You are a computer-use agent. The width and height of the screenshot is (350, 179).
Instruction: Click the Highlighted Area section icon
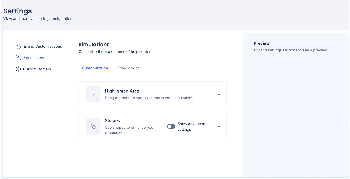click(93, 94)
